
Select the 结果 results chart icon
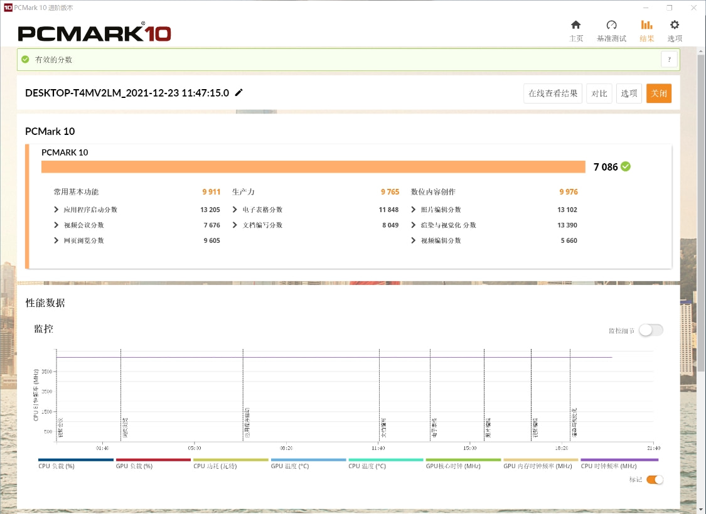646,25
